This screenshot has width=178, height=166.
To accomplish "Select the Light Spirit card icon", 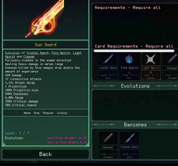I will [151, 59].
